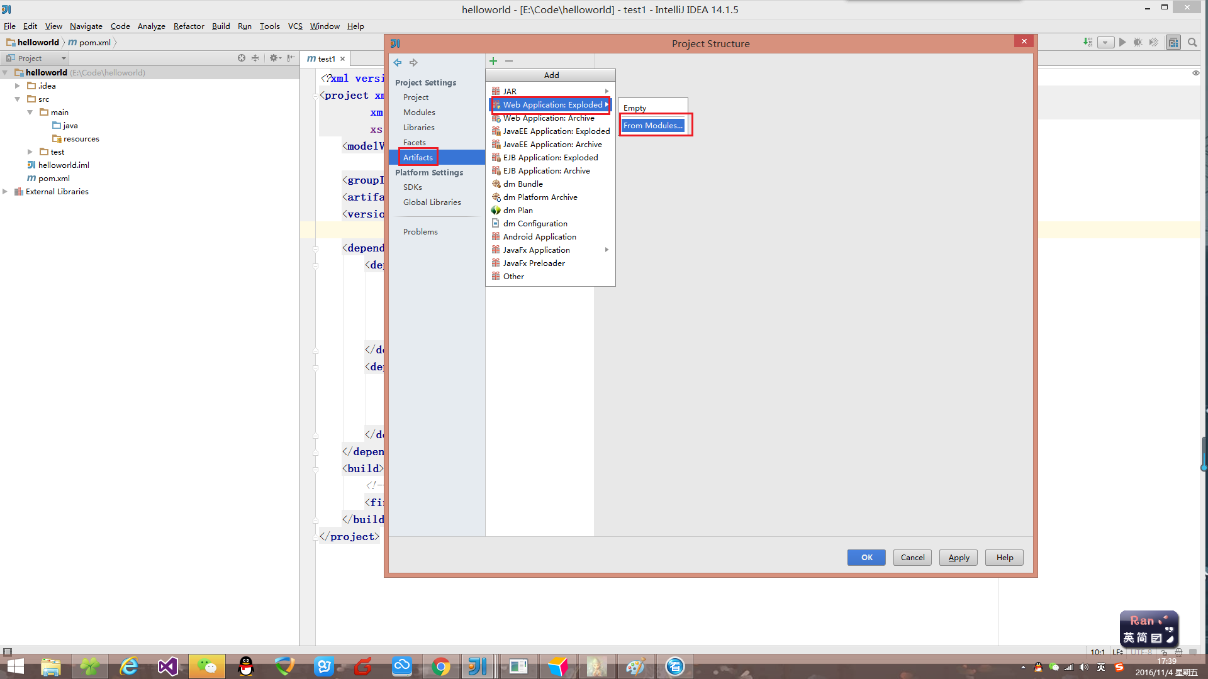Click the pom.xml file in project tree
Screen dimensions: 1208x679
[x=53, y=179]
